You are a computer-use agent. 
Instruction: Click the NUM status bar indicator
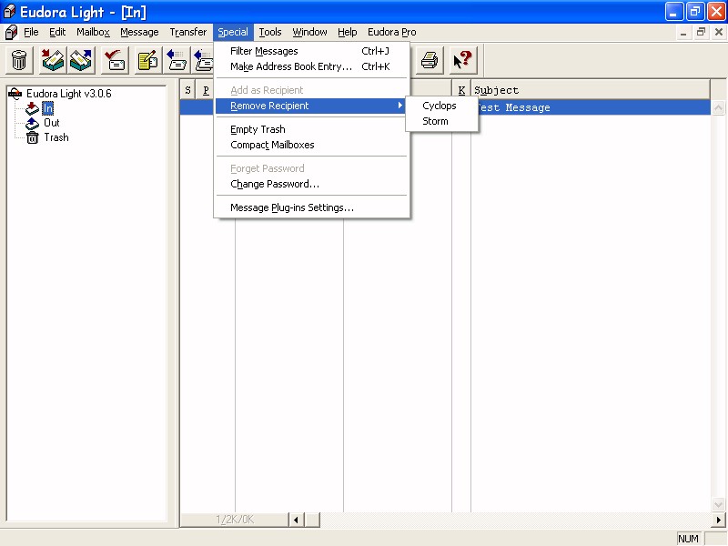(688, 539)
